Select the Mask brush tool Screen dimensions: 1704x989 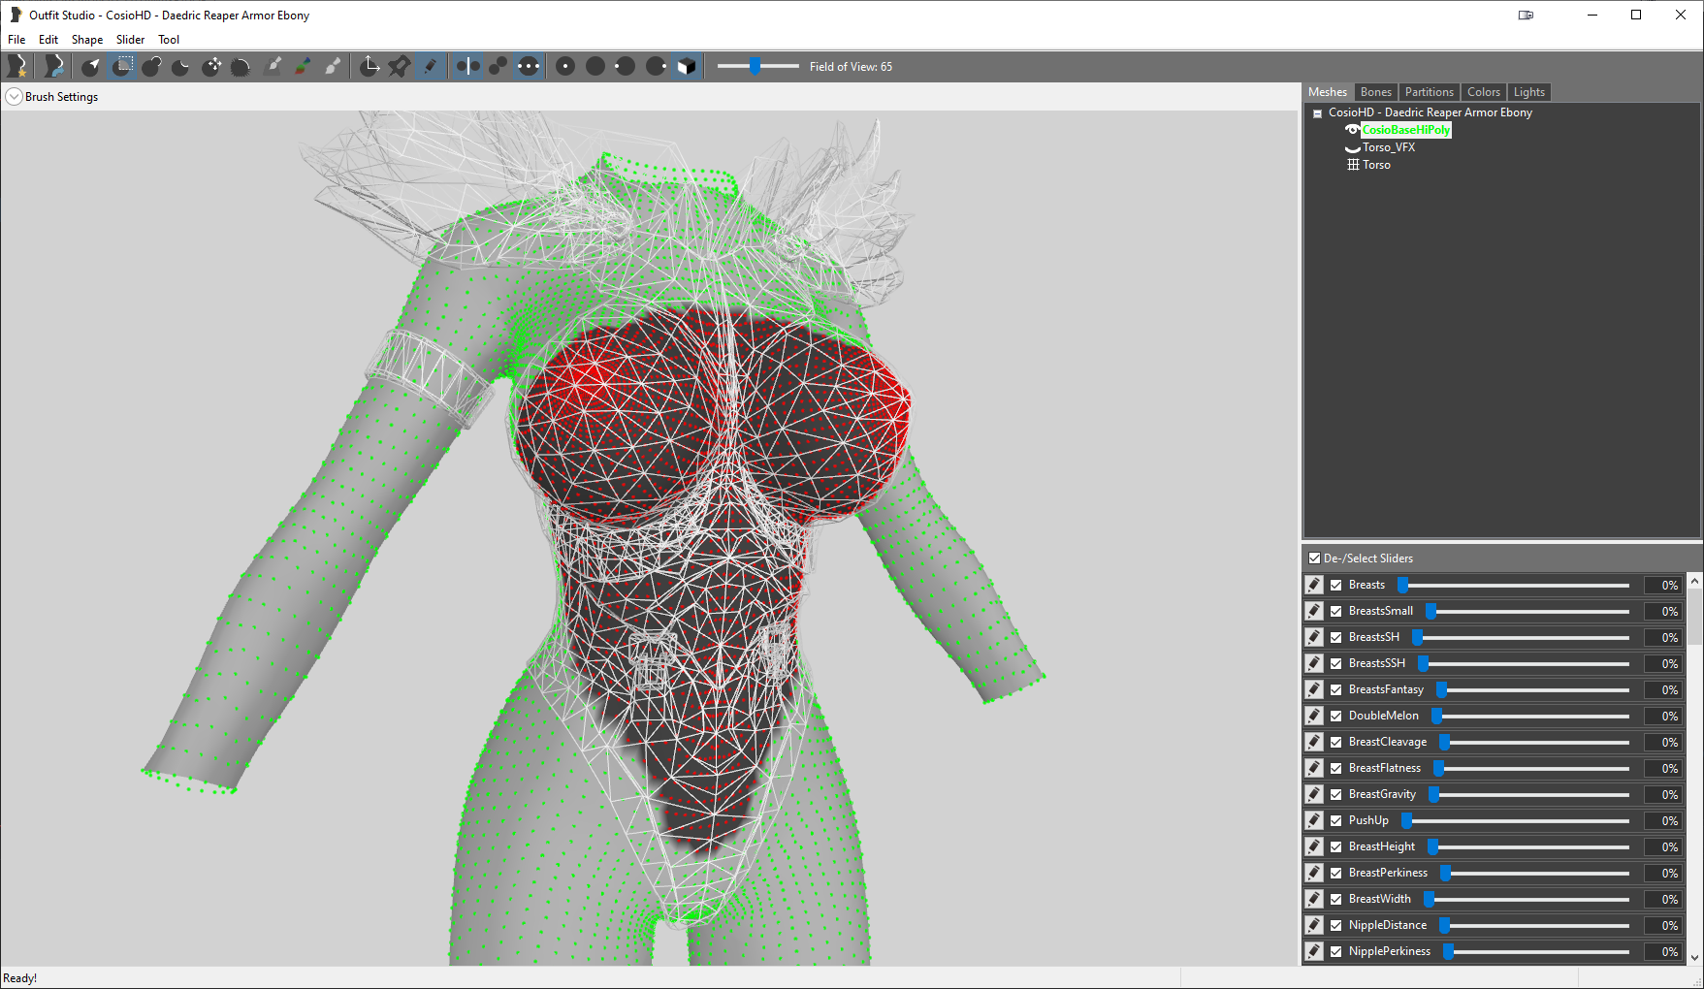(x=122, y=66)
